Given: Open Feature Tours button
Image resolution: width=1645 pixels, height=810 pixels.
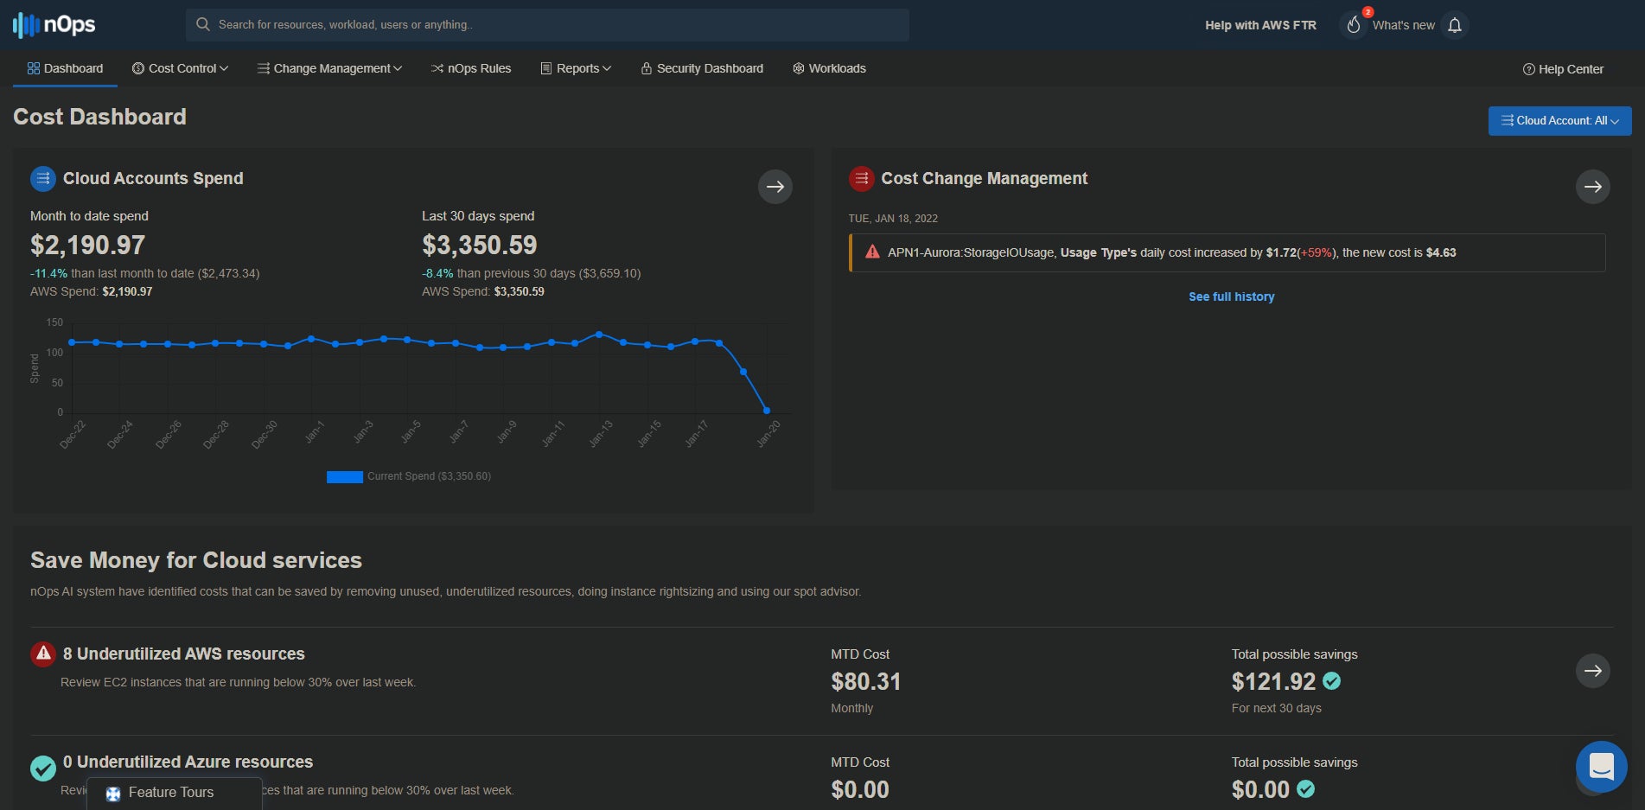Looking at the screenshot, I should (175, 794).
